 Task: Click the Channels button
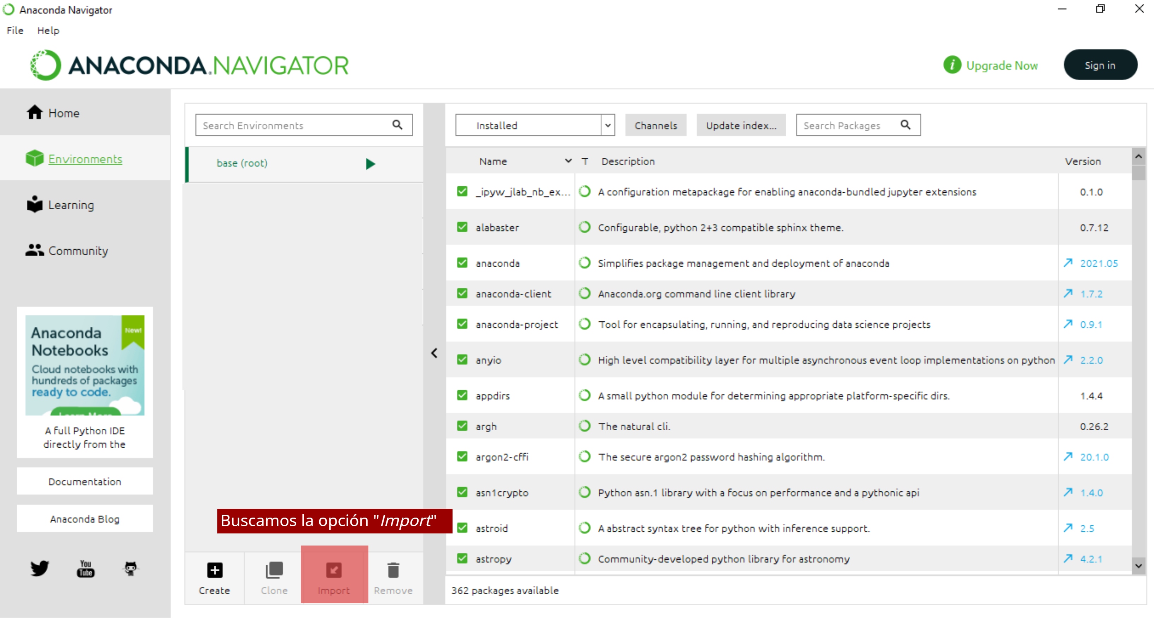(x=655, y=126)
